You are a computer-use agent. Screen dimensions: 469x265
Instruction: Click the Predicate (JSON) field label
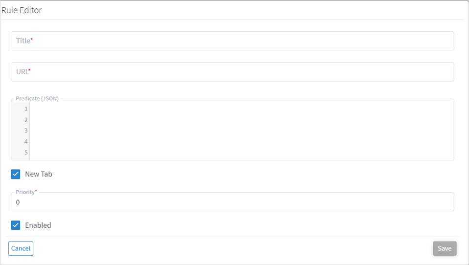click(37, 99)
